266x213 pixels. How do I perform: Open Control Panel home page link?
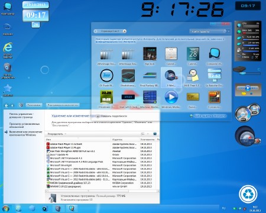tap(21, 115)
